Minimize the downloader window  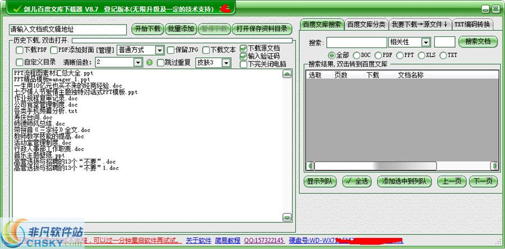(486, 10)
